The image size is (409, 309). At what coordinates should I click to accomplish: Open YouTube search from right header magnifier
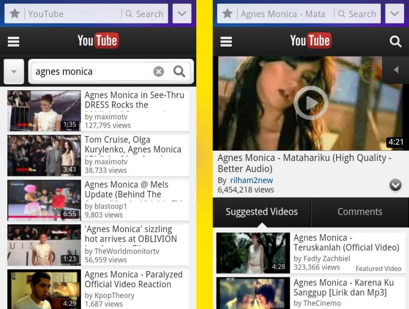click(395, 41)
